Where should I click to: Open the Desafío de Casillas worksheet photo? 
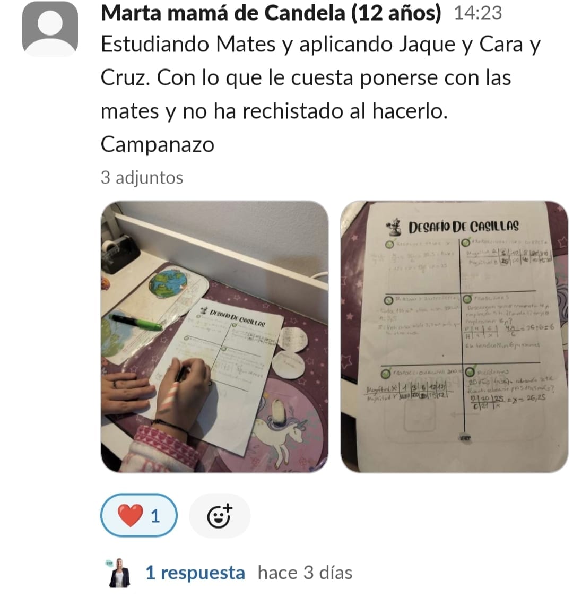(454, 336)
